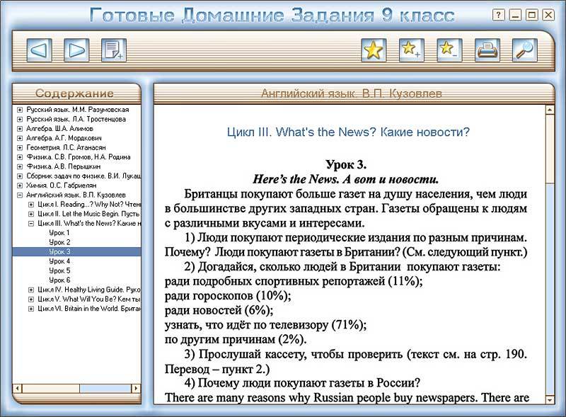
Task: Select Английский язык. В.П. Кузовлев label
Action: (76, 195)
